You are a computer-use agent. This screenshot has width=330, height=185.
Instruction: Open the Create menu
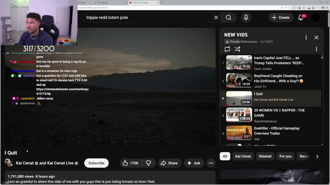pyautogui.click(x=280, y=17)
